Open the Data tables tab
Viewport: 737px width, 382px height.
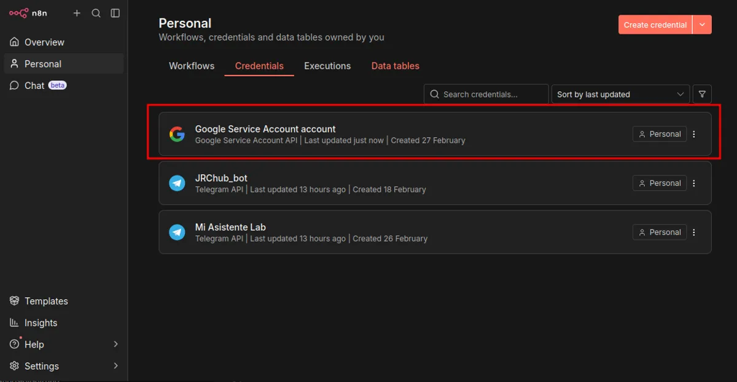point(396,66)
